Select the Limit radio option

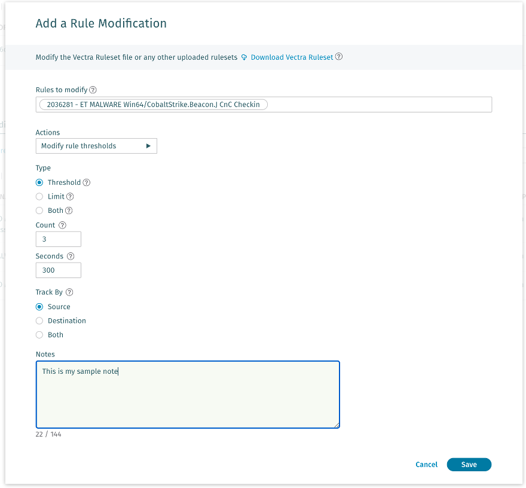(x=39, y=196)
